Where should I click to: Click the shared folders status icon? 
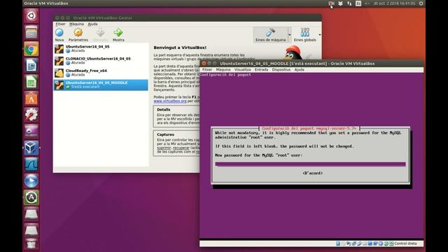click(365, 244)
